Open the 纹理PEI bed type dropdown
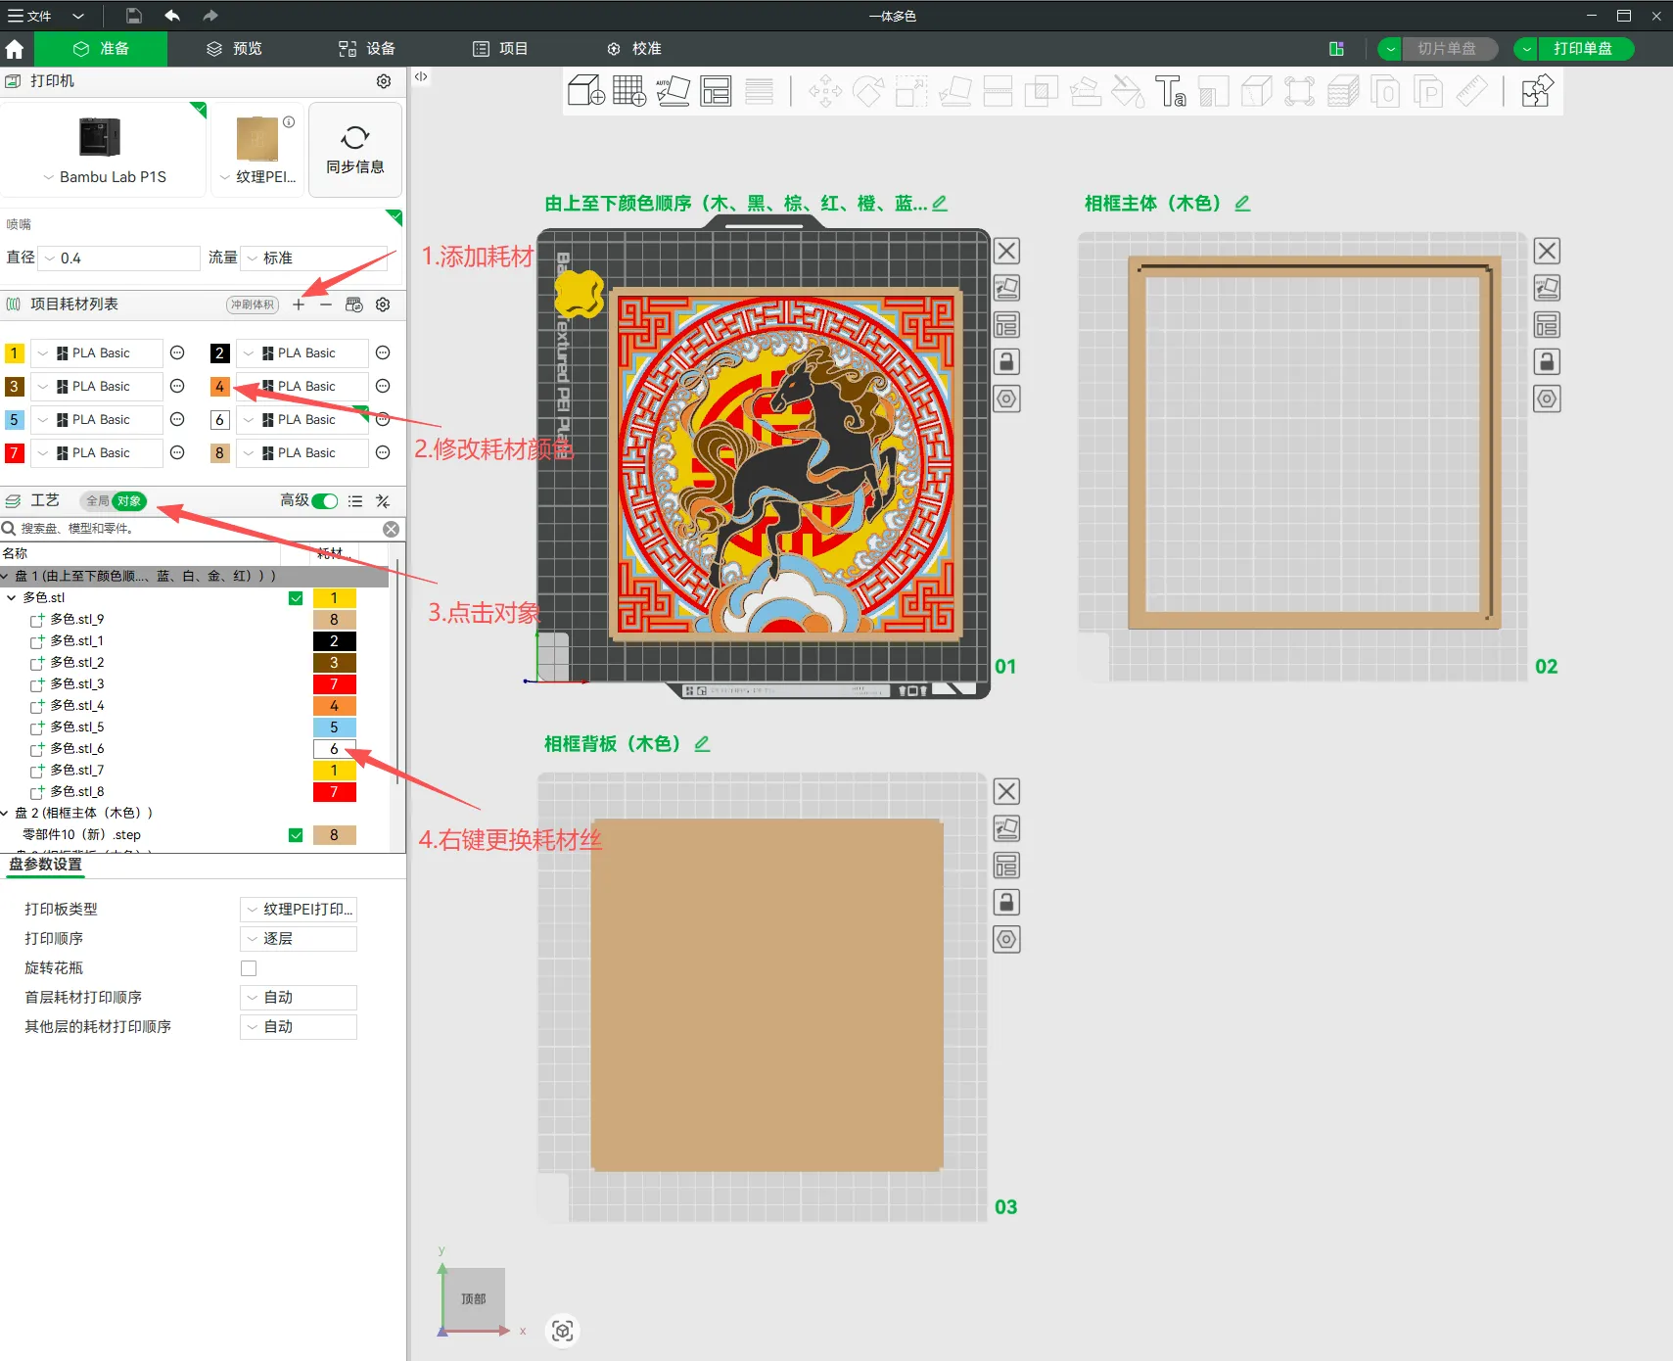 point(257,177)
